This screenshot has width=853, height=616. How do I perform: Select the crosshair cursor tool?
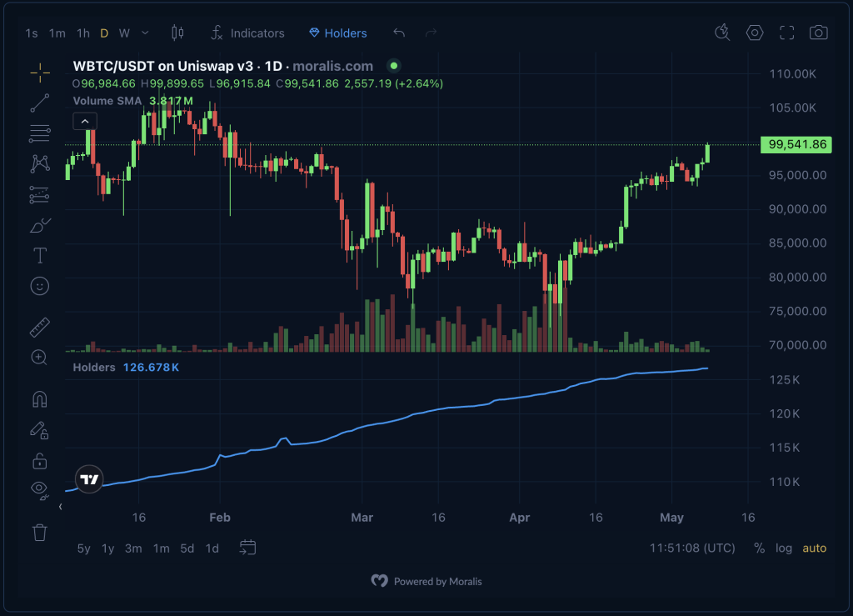pyautogui.click(x=40, y=73)
